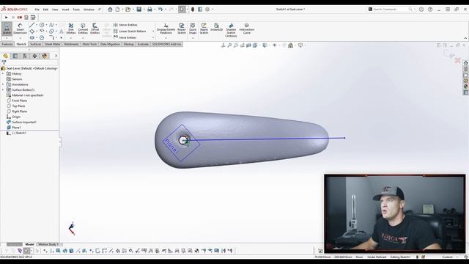Click the macro Record button
Screen dimensions: 469x264
pos(20,18)
